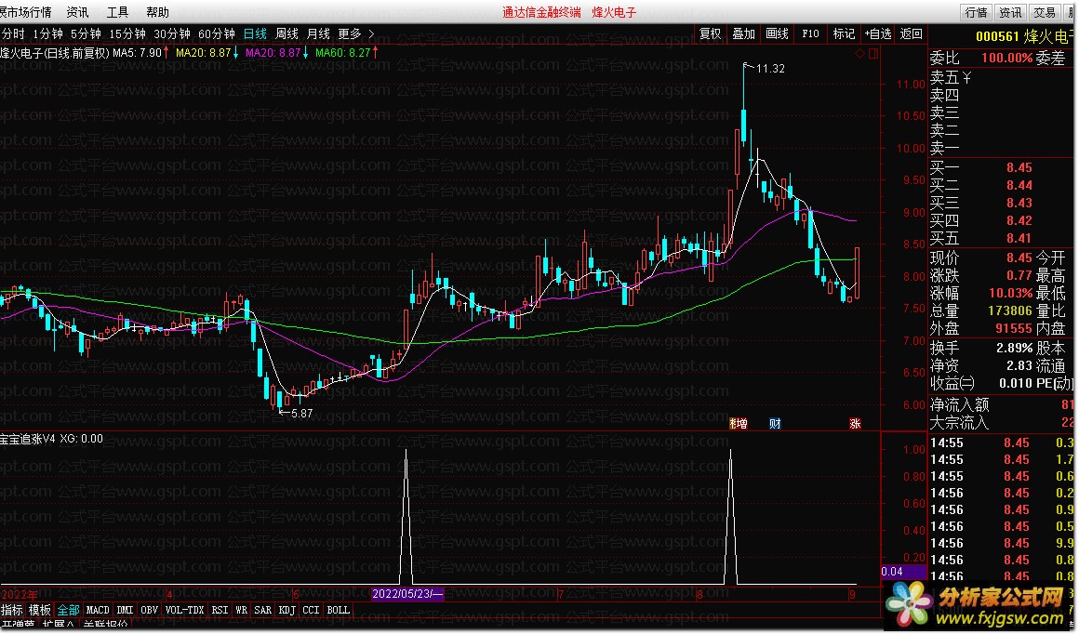1079x634 pixels.
Task: Click the ¥ icon beside 卖五
Action: coord(966,78)
